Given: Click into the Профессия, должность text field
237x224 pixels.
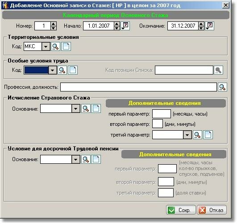Looking at the screenshot, I should tap(138, 87).
